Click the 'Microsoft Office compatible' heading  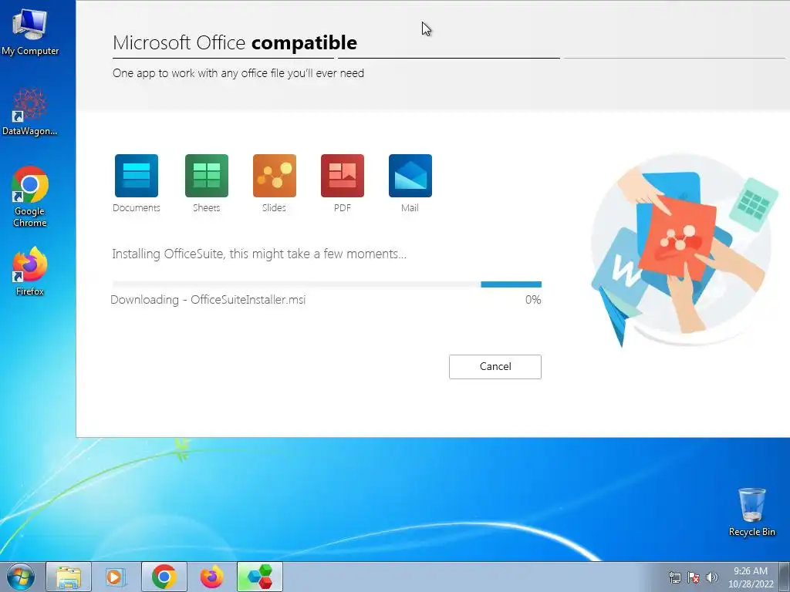point(235,43)
